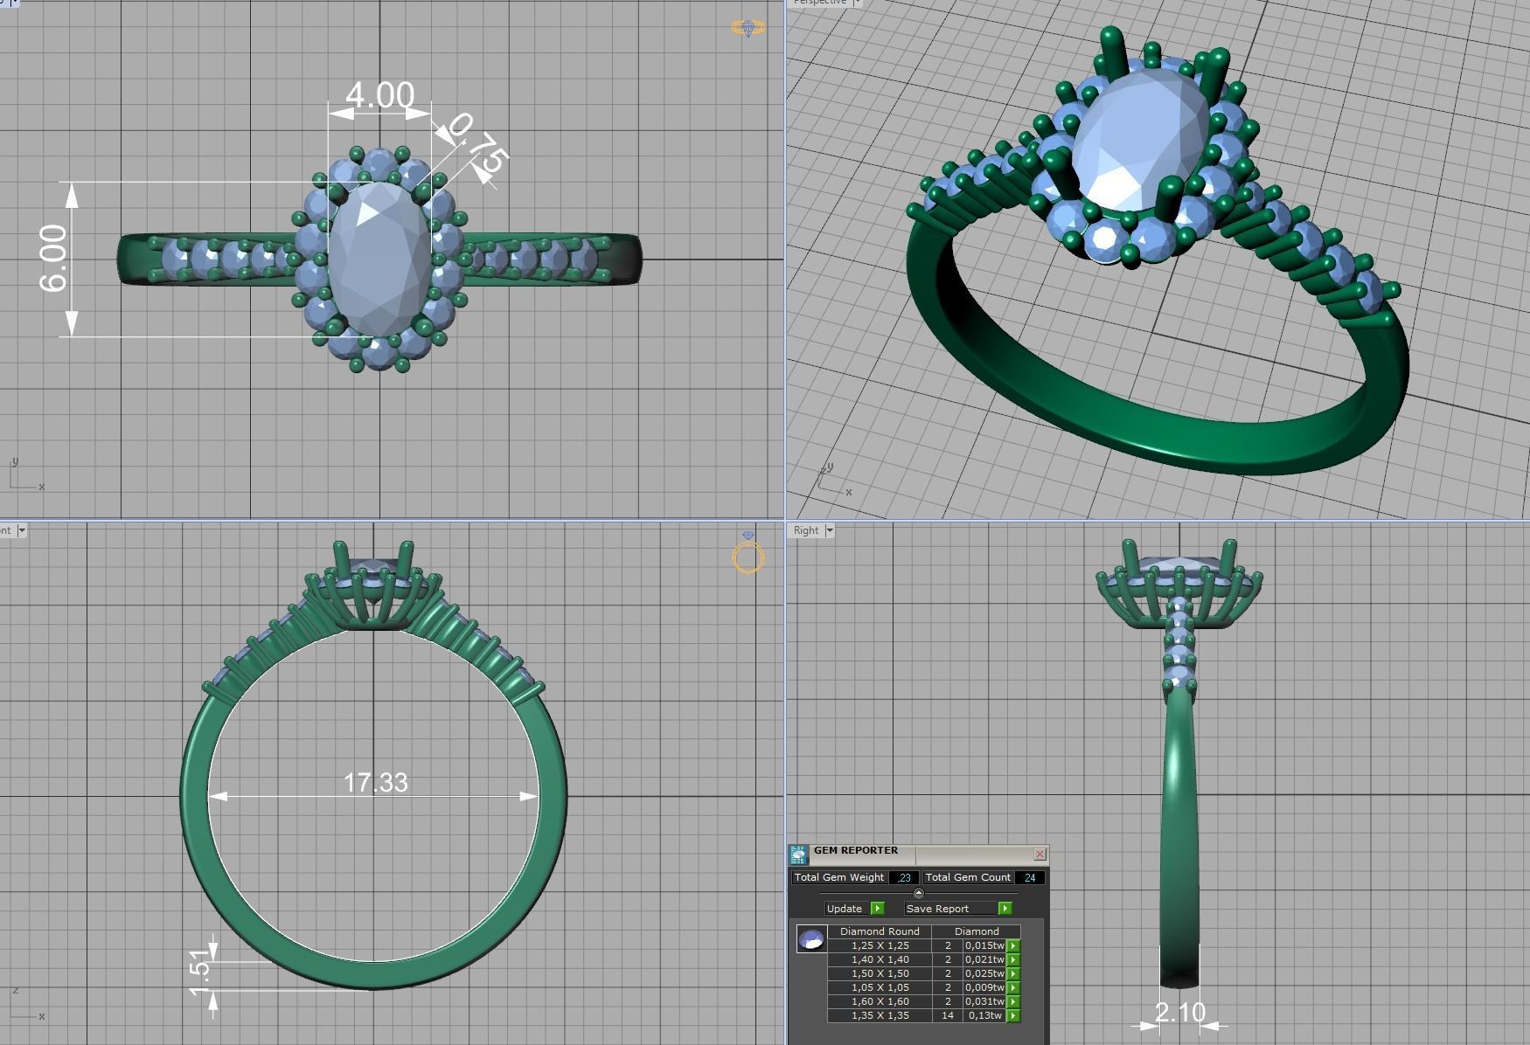Close the Gem Reporter panel
The image size is (1530, 1045).
(x=1040, y=854)
